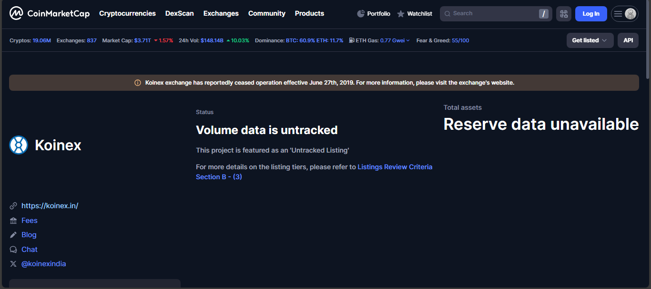
Task: Open Koinex X profile via the X icon
Action: (x=13, y=263)
